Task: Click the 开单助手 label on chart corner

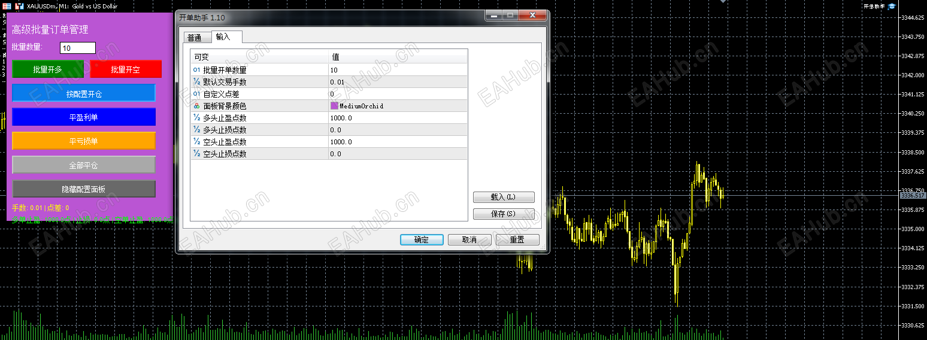Action: [874, 6]
